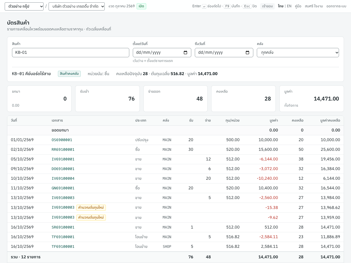Open sales return document SR69100001
351x263 pixels.
(63, 227)
